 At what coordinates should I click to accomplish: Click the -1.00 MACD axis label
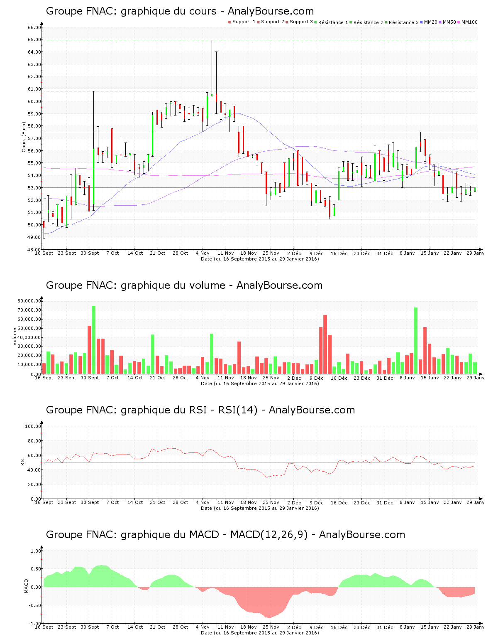pyautogui.click(x=35, y=624)
